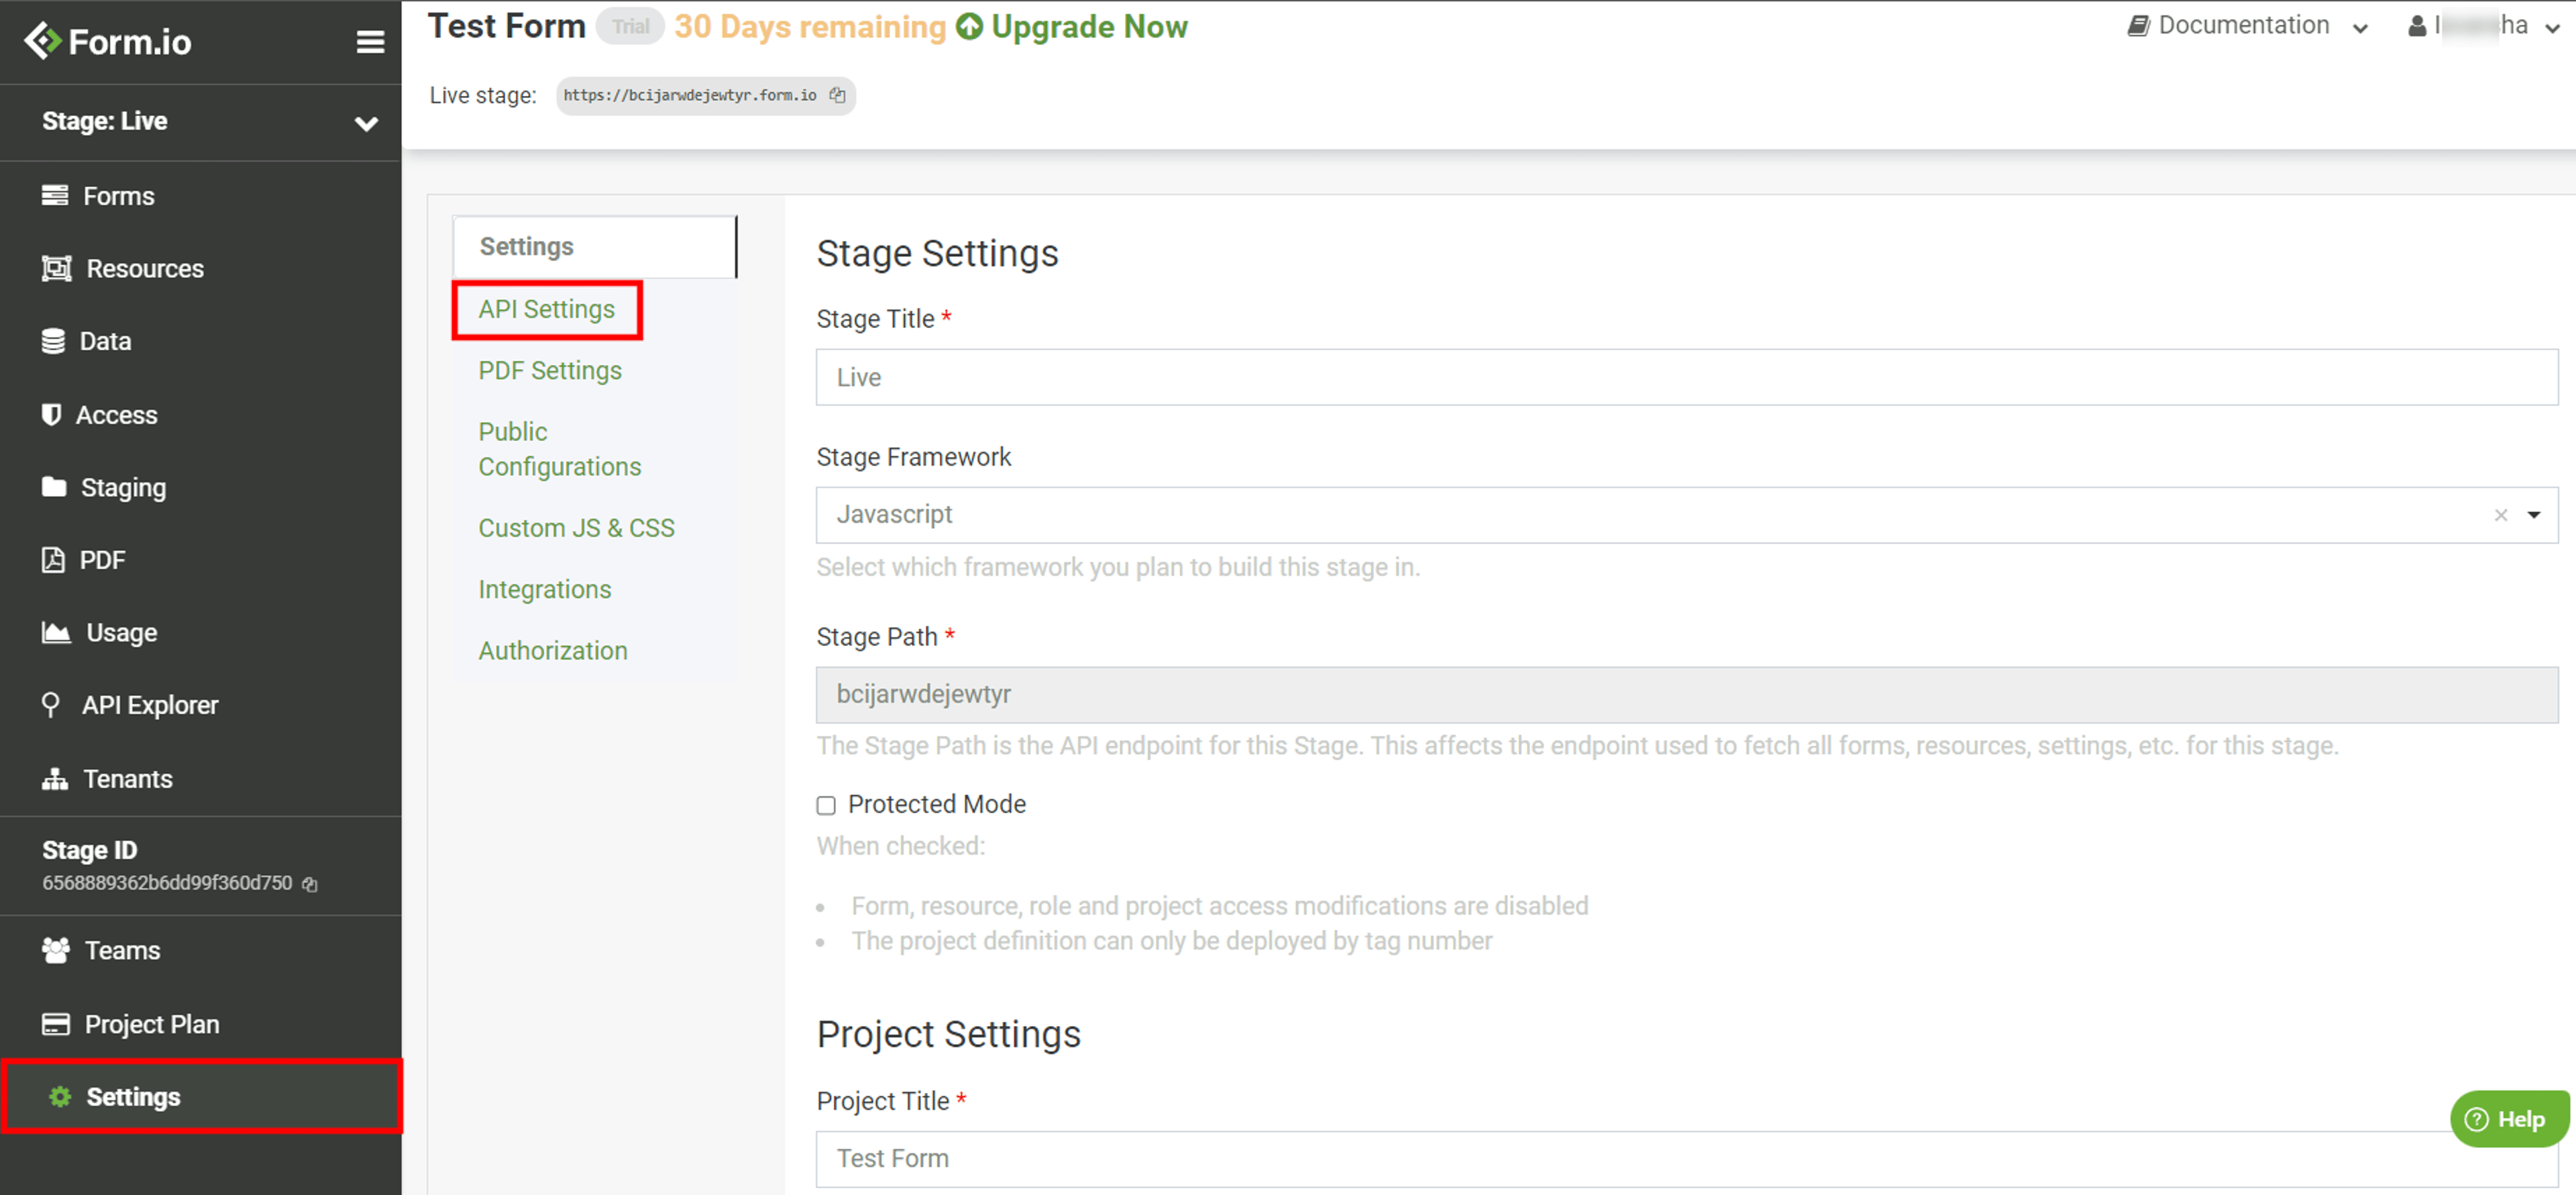
Task: Open API Settings
Action: pos(546,309)
